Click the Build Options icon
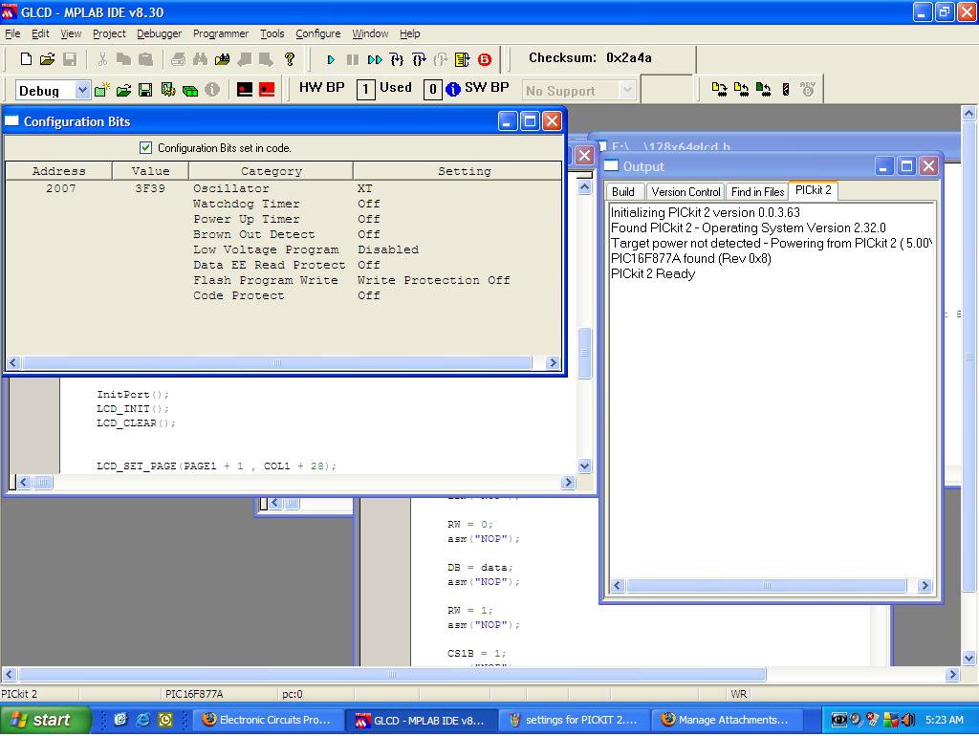This screenshot has width=979, height=736. pos(168,90)
